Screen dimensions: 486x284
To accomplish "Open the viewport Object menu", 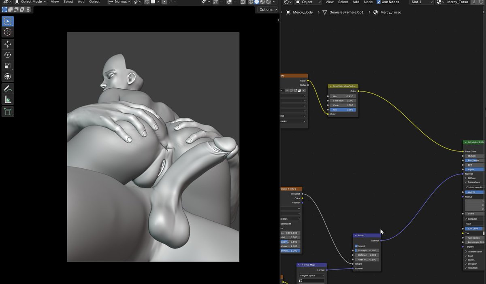I will pos(94,2).
